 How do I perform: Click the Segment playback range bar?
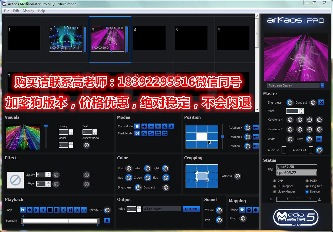click(x=60, y=221)
